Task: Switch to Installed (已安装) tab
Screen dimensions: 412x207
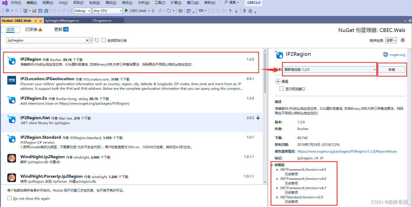Action: coord(34,29)
